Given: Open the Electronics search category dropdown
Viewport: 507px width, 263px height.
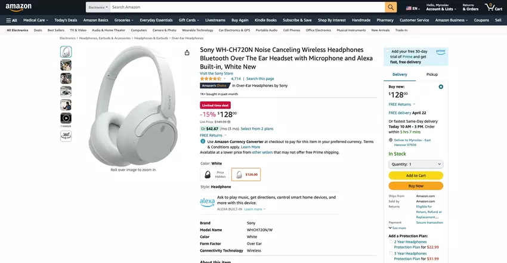Looking at the screenshot, I should pos(98,7).
